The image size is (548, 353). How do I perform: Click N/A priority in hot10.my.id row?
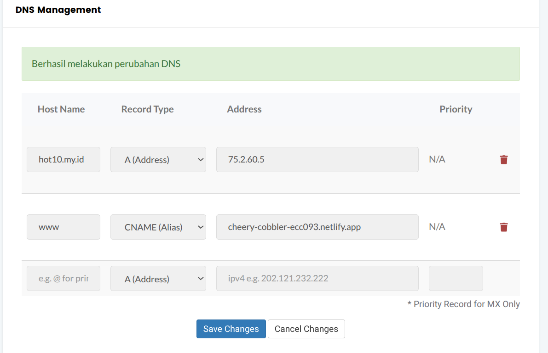click(437, 159)
